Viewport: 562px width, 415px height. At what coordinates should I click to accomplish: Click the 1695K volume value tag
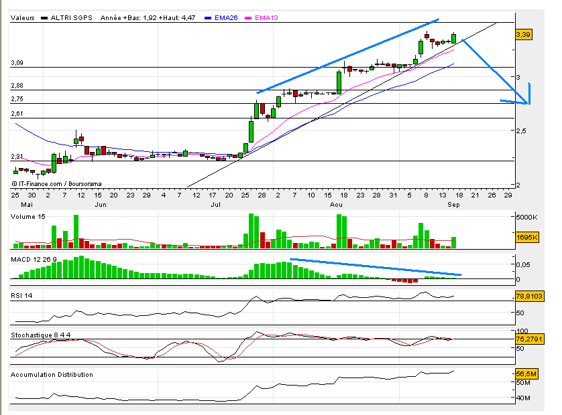click(x=527, y=237)
